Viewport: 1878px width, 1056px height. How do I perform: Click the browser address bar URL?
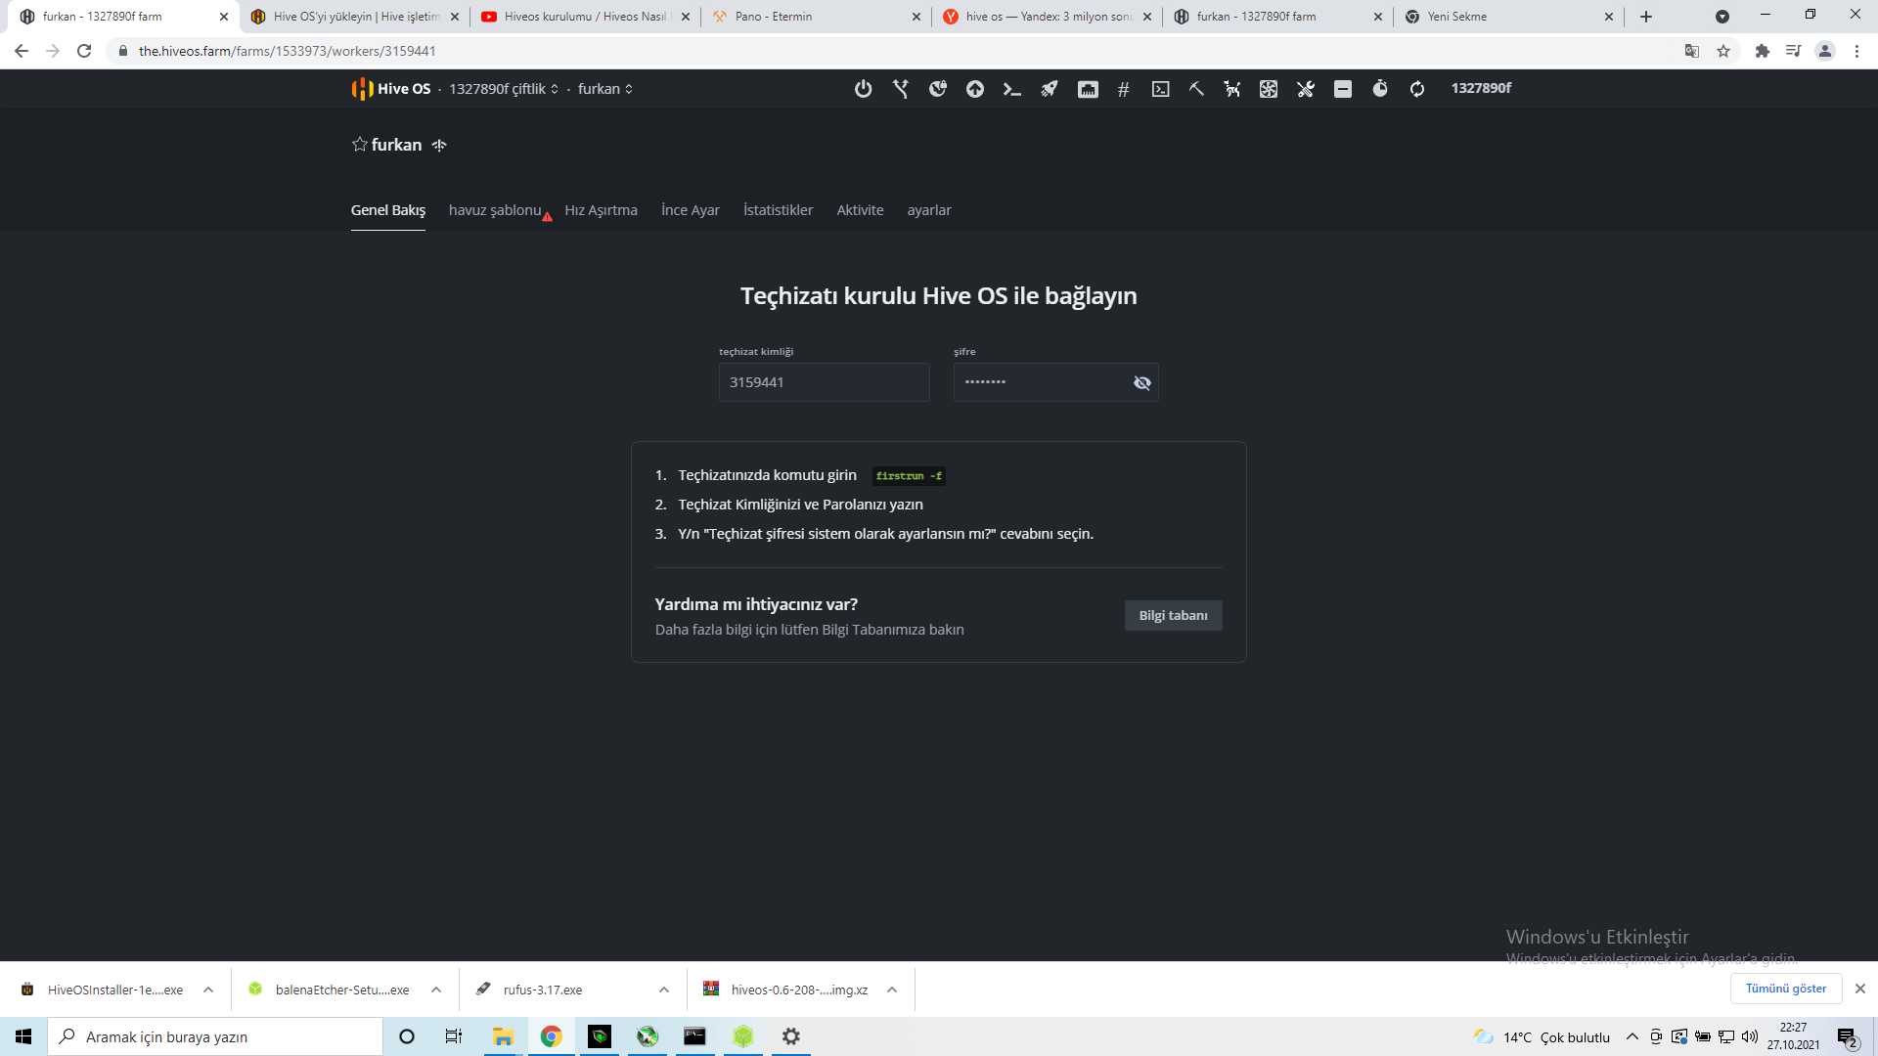point(287,51)
